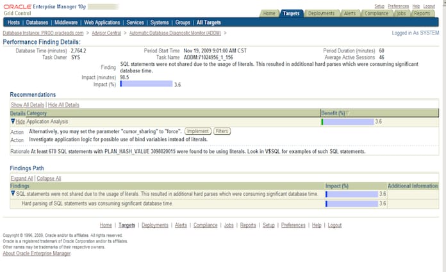The image size is (446, 272).
Task: Open Services in the subnav bar
Action: pos(135,22)
